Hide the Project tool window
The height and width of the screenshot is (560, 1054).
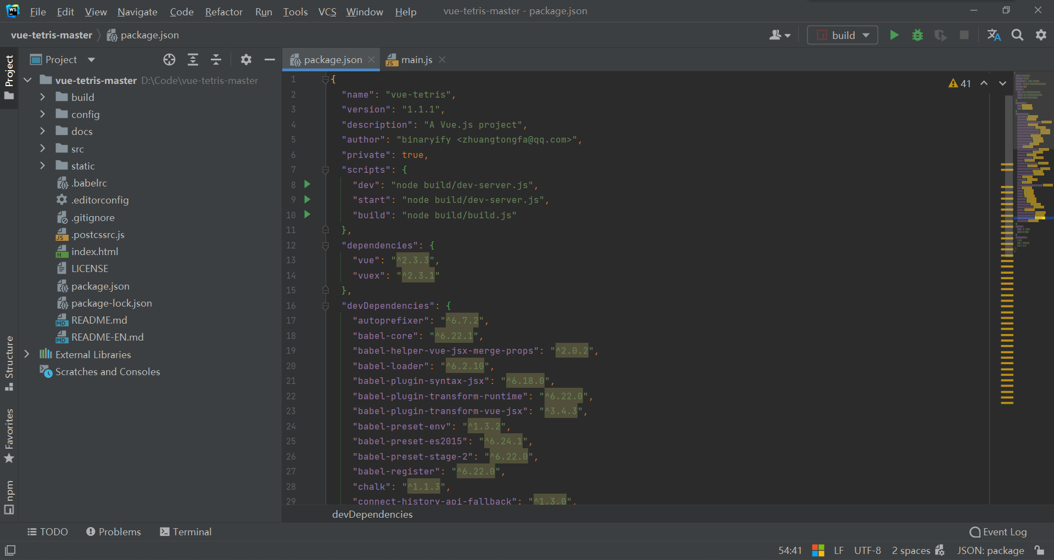click(269, 59)
